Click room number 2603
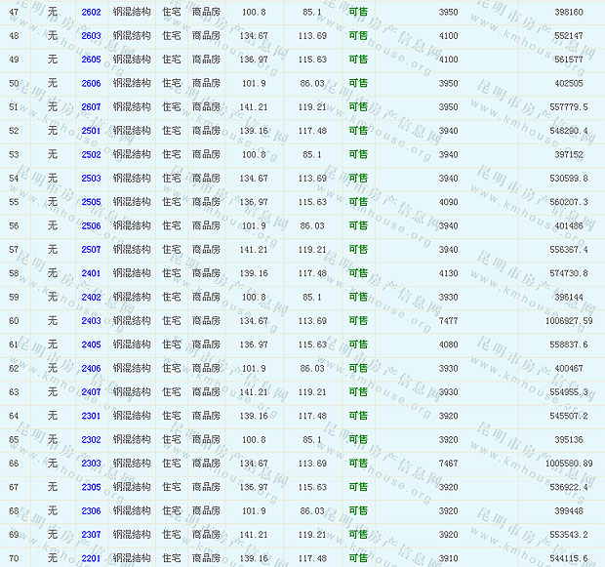 pyautogui.click(x=91, y=35)
